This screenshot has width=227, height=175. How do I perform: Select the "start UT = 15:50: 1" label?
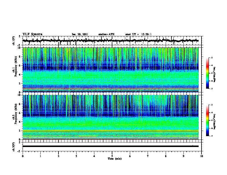pos(138,34)
